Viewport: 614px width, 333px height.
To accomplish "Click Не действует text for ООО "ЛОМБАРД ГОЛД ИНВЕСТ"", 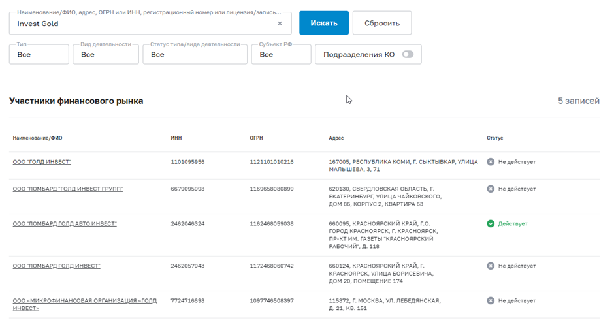I will [517, 266].
